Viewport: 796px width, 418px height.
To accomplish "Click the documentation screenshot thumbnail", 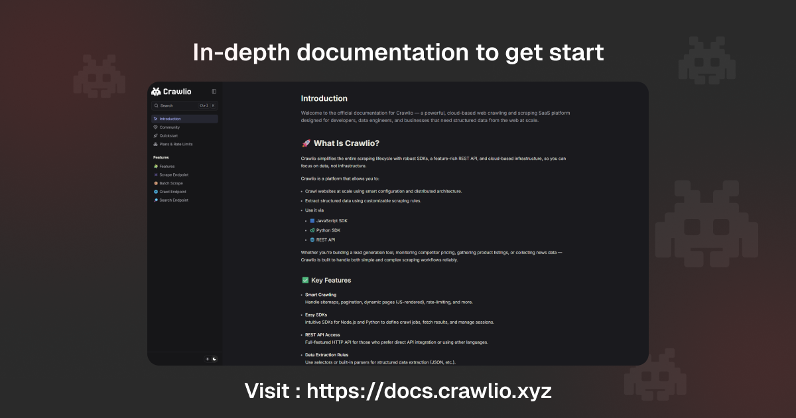I will pos(398,224).
